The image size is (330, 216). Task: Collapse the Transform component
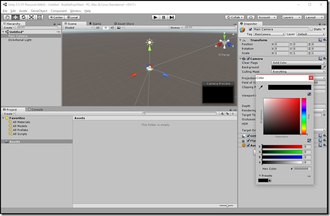(x=240, y=40)
